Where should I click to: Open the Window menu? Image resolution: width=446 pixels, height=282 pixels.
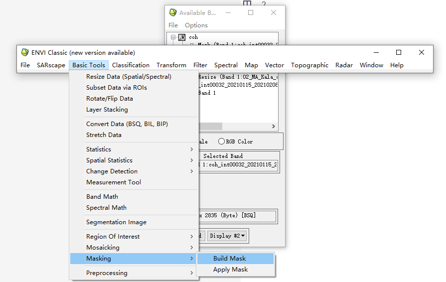pos(371,65)
